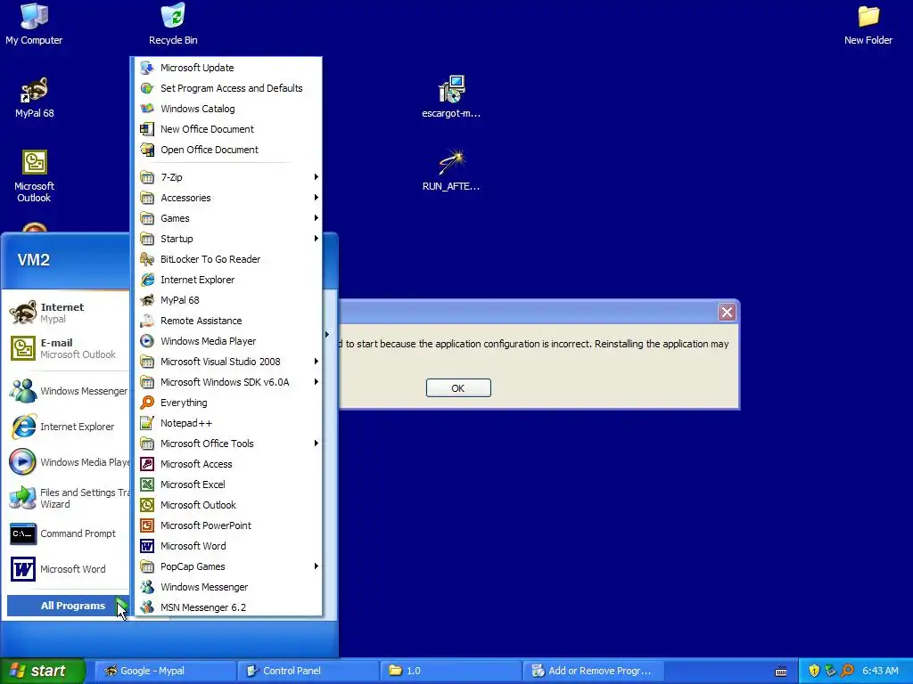Launch Windows Media Player from programs list
This screenshot has width=913, height=684.
[x=227, y=341]
